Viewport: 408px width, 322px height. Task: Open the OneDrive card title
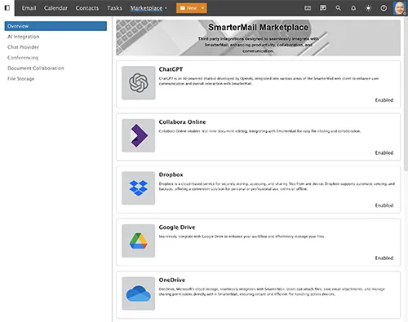click(172, 280)
